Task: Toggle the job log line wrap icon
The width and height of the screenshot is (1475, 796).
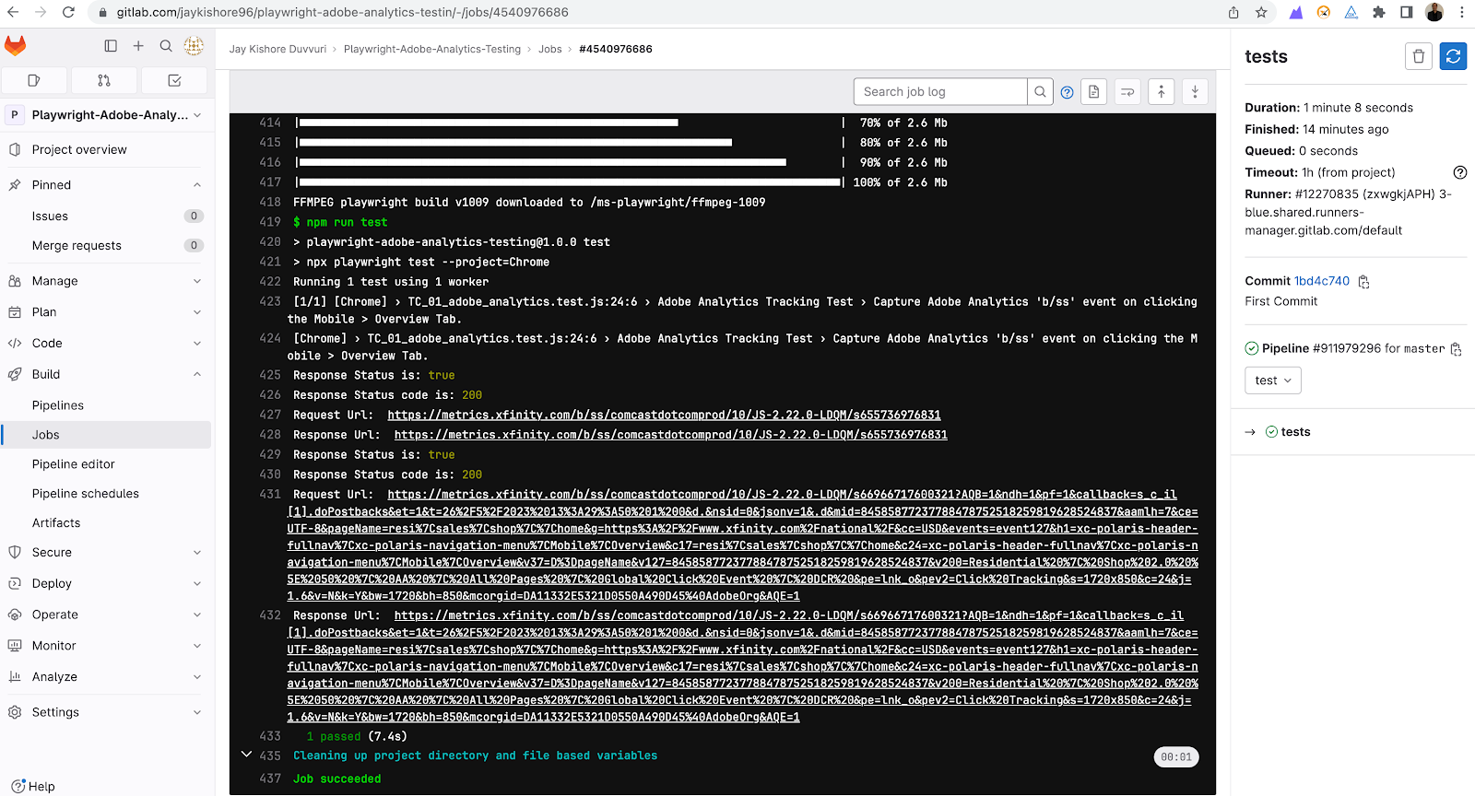Action: 1127,91
